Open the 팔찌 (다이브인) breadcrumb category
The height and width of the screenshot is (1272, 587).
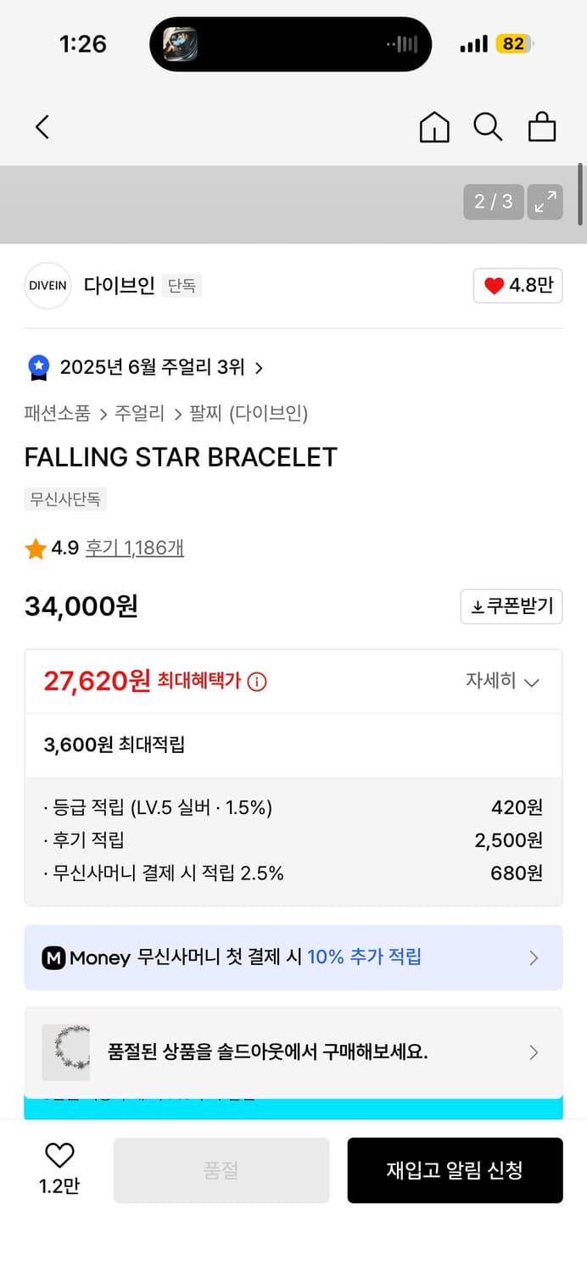[x=250, y=413]
